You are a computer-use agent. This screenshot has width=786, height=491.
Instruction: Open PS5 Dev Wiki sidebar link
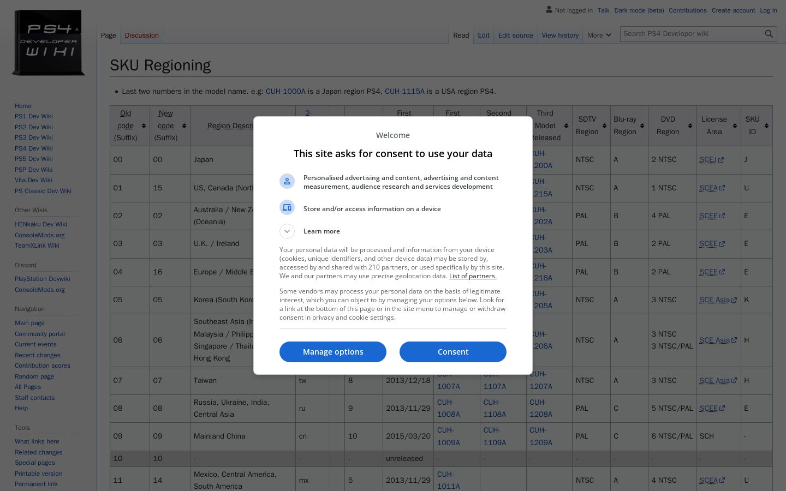point(34,159)
